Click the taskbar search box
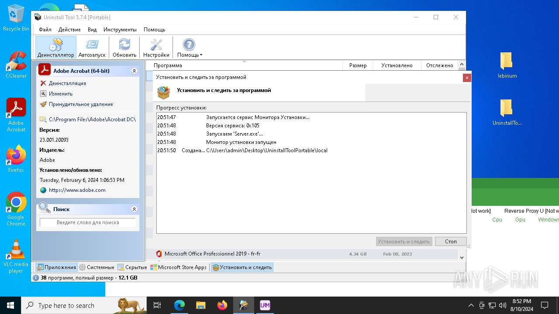 [84, 305]
